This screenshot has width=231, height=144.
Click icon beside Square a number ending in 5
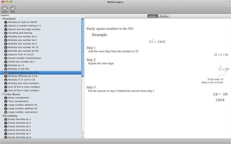[6, 26]
